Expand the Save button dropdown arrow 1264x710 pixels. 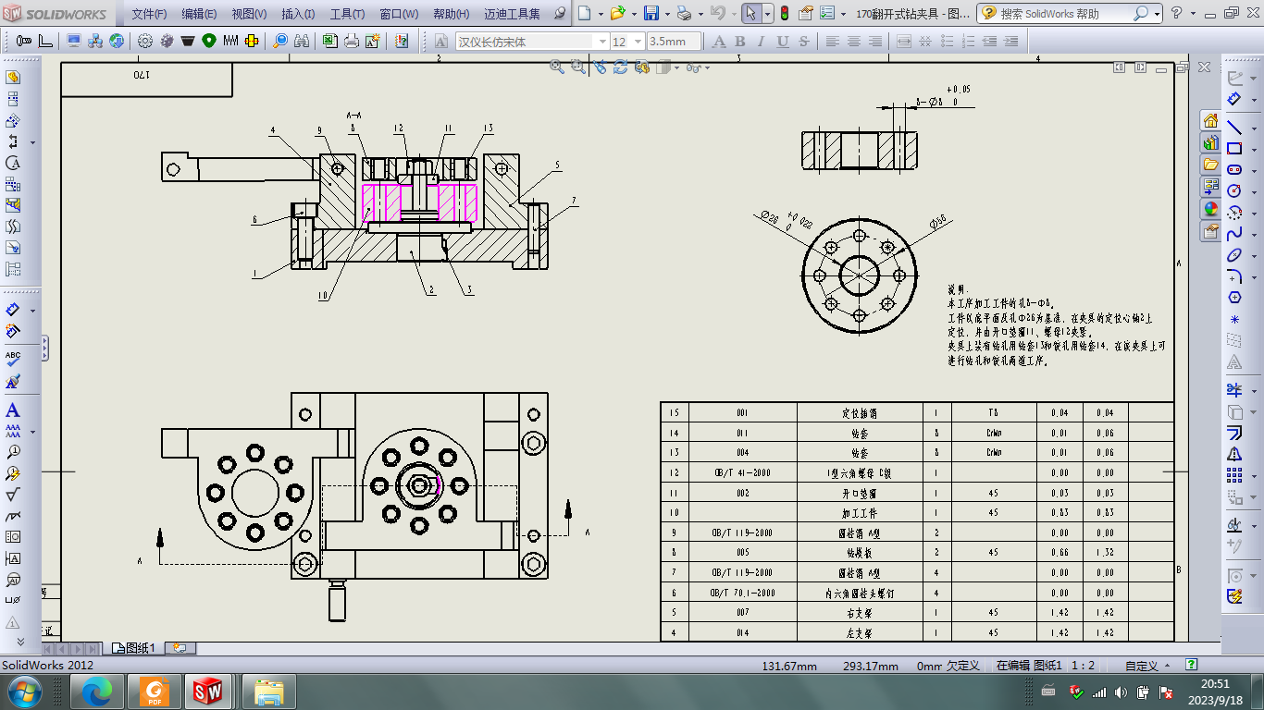(x=666, y=14)
